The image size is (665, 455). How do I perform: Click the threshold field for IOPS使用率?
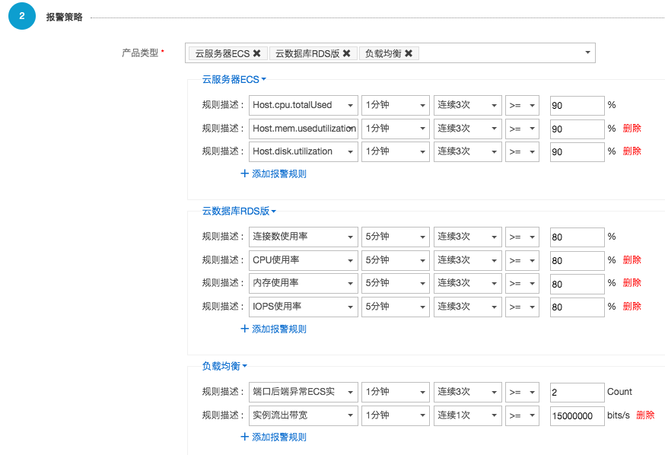point(577,307)
